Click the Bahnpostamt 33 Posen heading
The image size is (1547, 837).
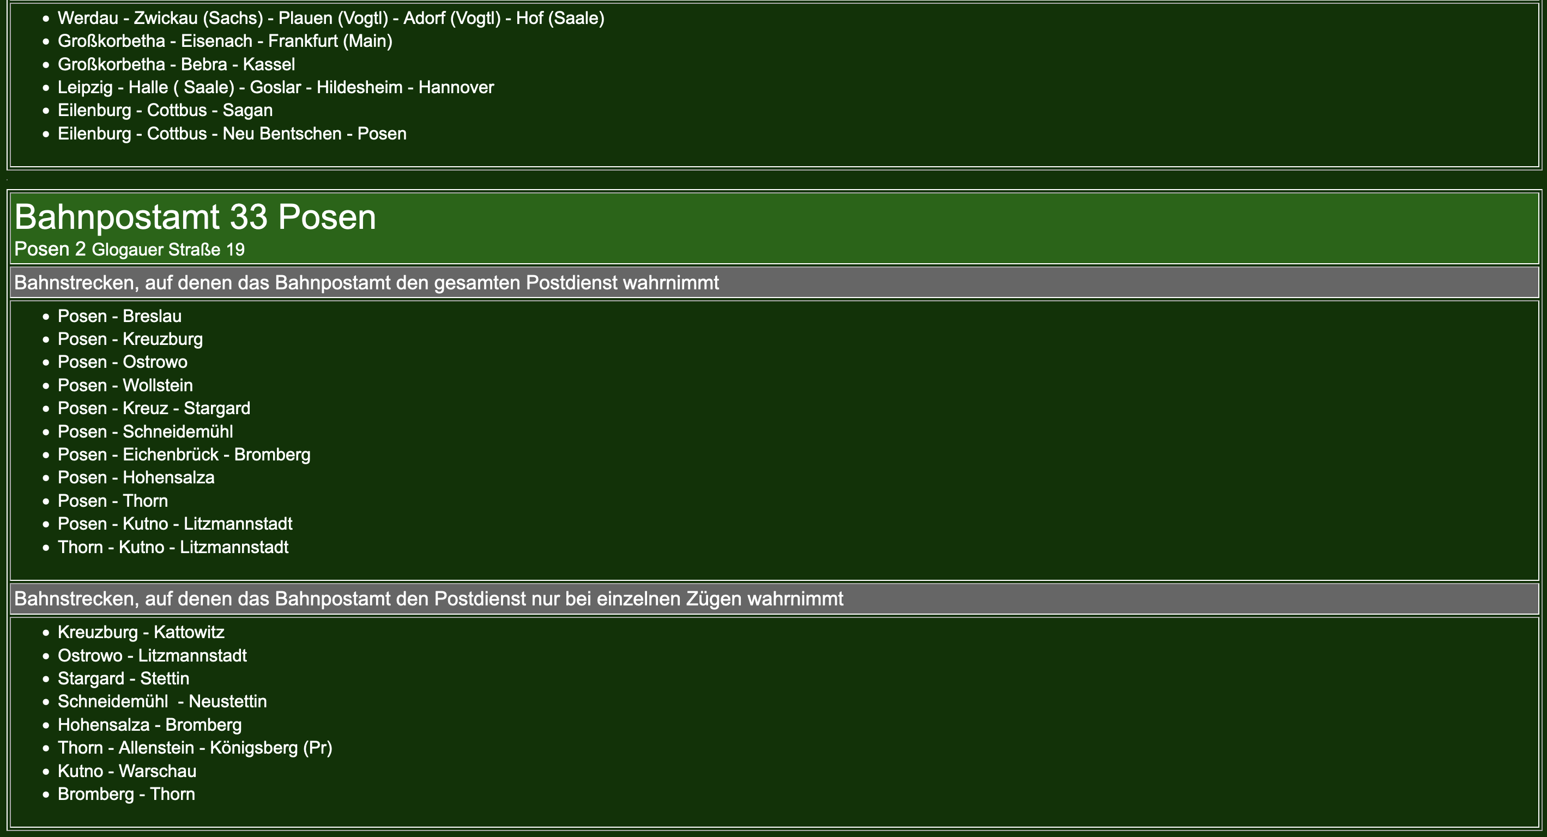[x=195, y=217]
